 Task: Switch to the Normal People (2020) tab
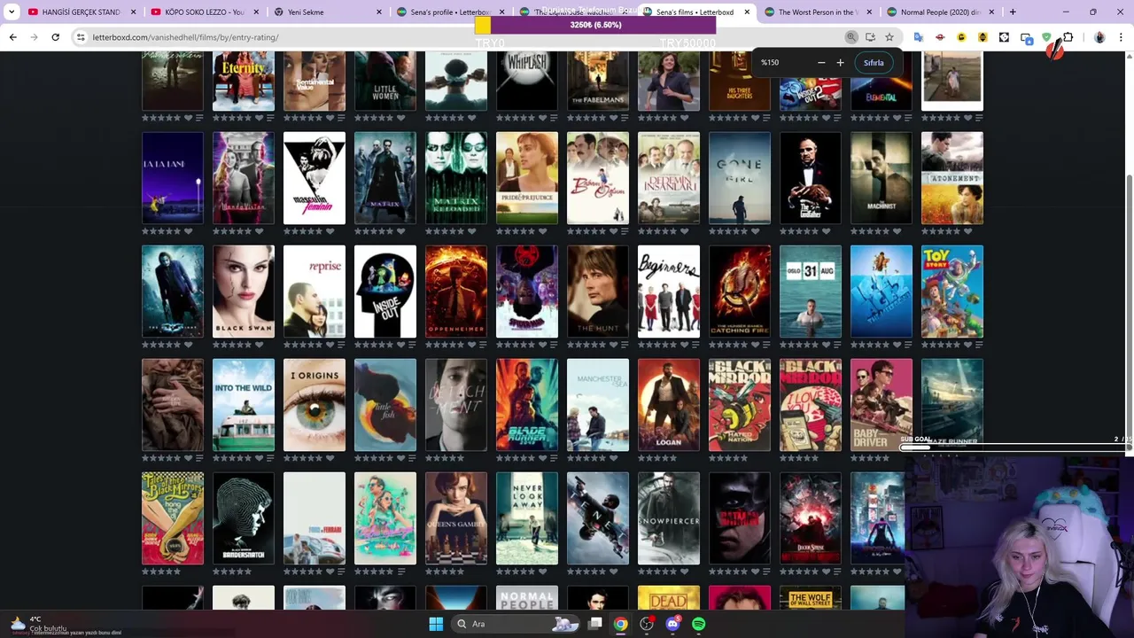coord(939,12)
